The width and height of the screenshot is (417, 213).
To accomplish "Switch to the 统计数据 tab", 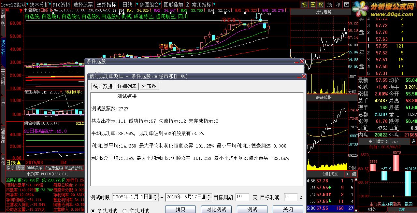I will click(x=103, y=86).
